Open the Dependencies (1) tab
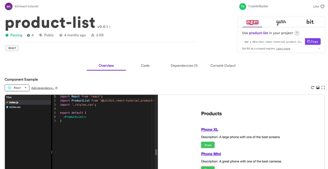This screenshot has height=169, width=328. (x=184, y=65)
